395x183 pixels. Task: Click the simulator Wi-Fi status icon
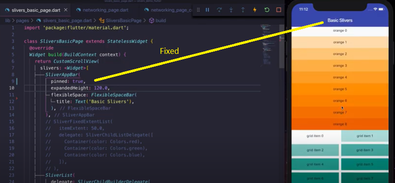click(x=376, y=9)
